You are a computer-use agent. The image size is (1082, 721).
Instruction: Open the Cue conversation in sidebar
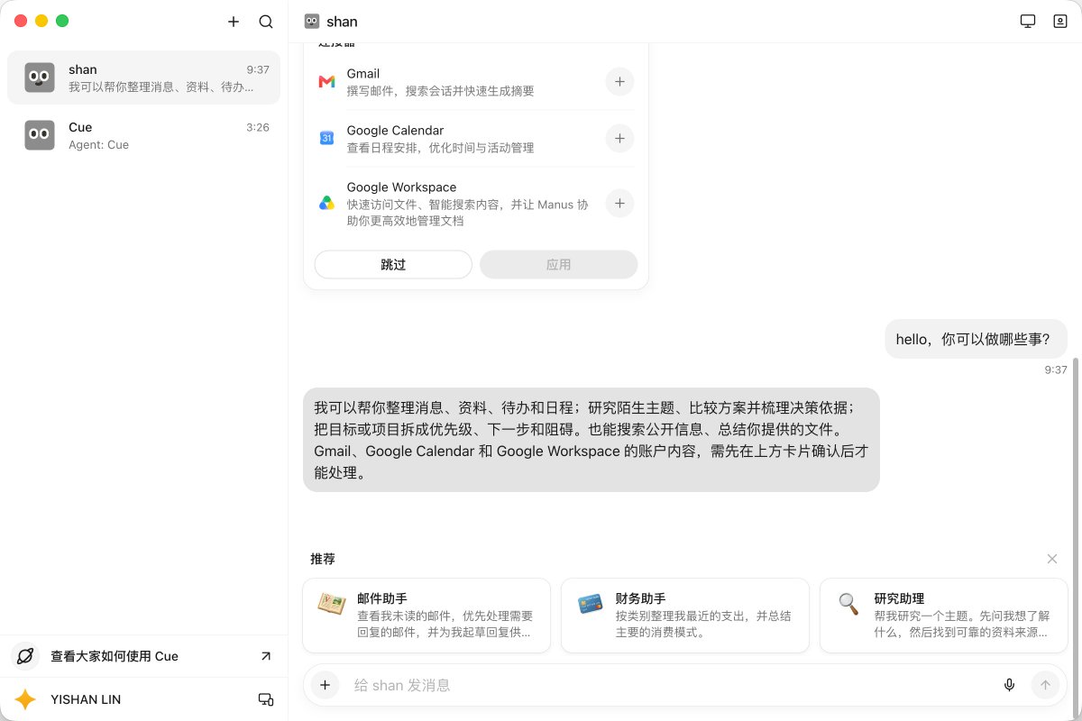[x=143, y=135]
